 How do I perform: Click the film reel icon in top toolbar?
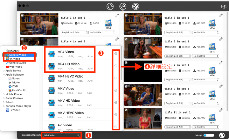tap(135, 7)
